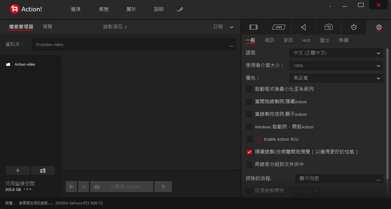Play selected recording with play button
Screen dimensions: 391x209
pos(71,187)
